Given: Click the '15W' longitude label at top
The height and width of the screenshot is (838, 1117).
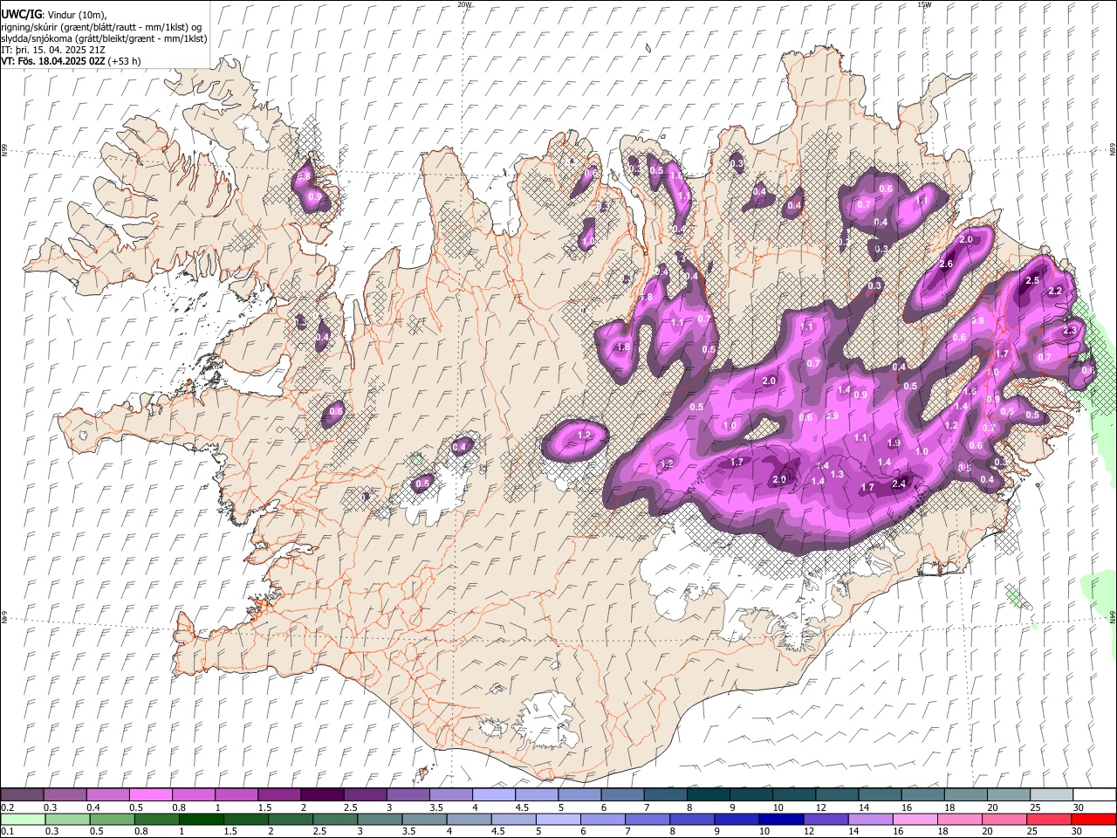Looking at the screenshot, I should point(923,4).
